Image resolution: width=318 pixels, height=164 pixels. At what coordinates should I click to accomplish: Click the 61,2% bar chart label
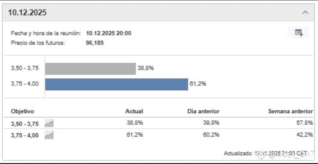click(198, 84)
